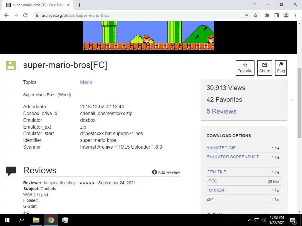Open File Explorer from taskbar
Screen dimensions: 302x226
(36, 220)
